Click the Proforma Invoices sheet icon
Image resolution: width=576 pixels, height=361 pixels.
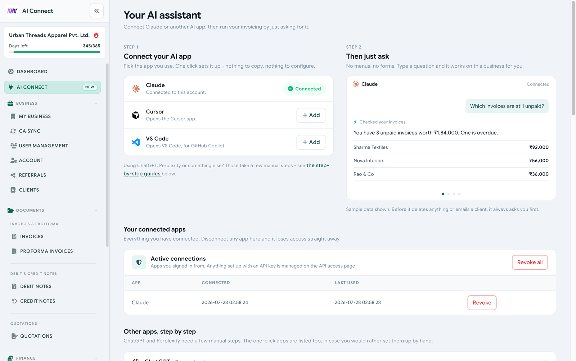point(14,251)
